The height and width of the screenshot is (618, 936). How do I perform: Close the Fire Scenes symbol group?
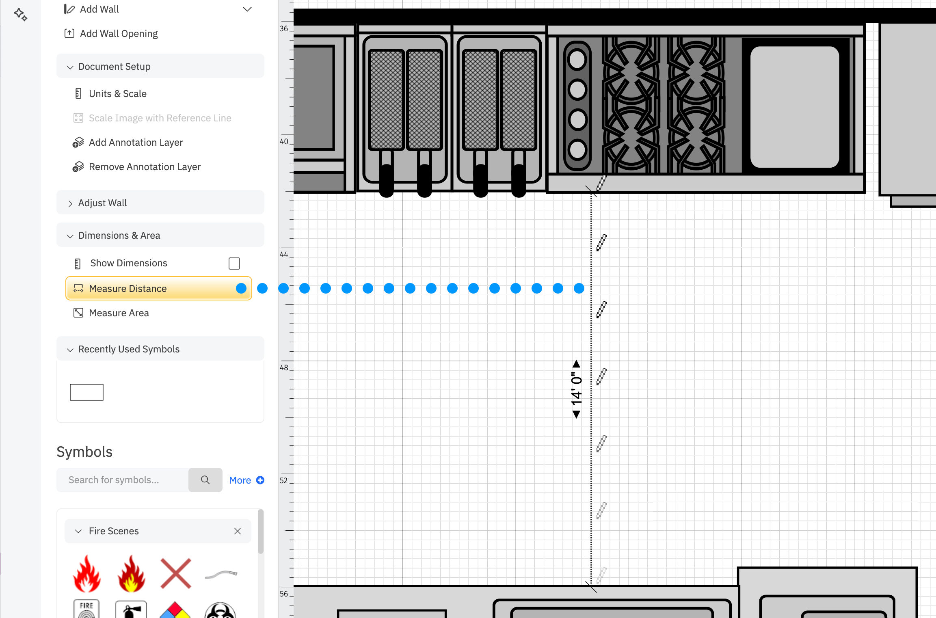pos(238,531)
